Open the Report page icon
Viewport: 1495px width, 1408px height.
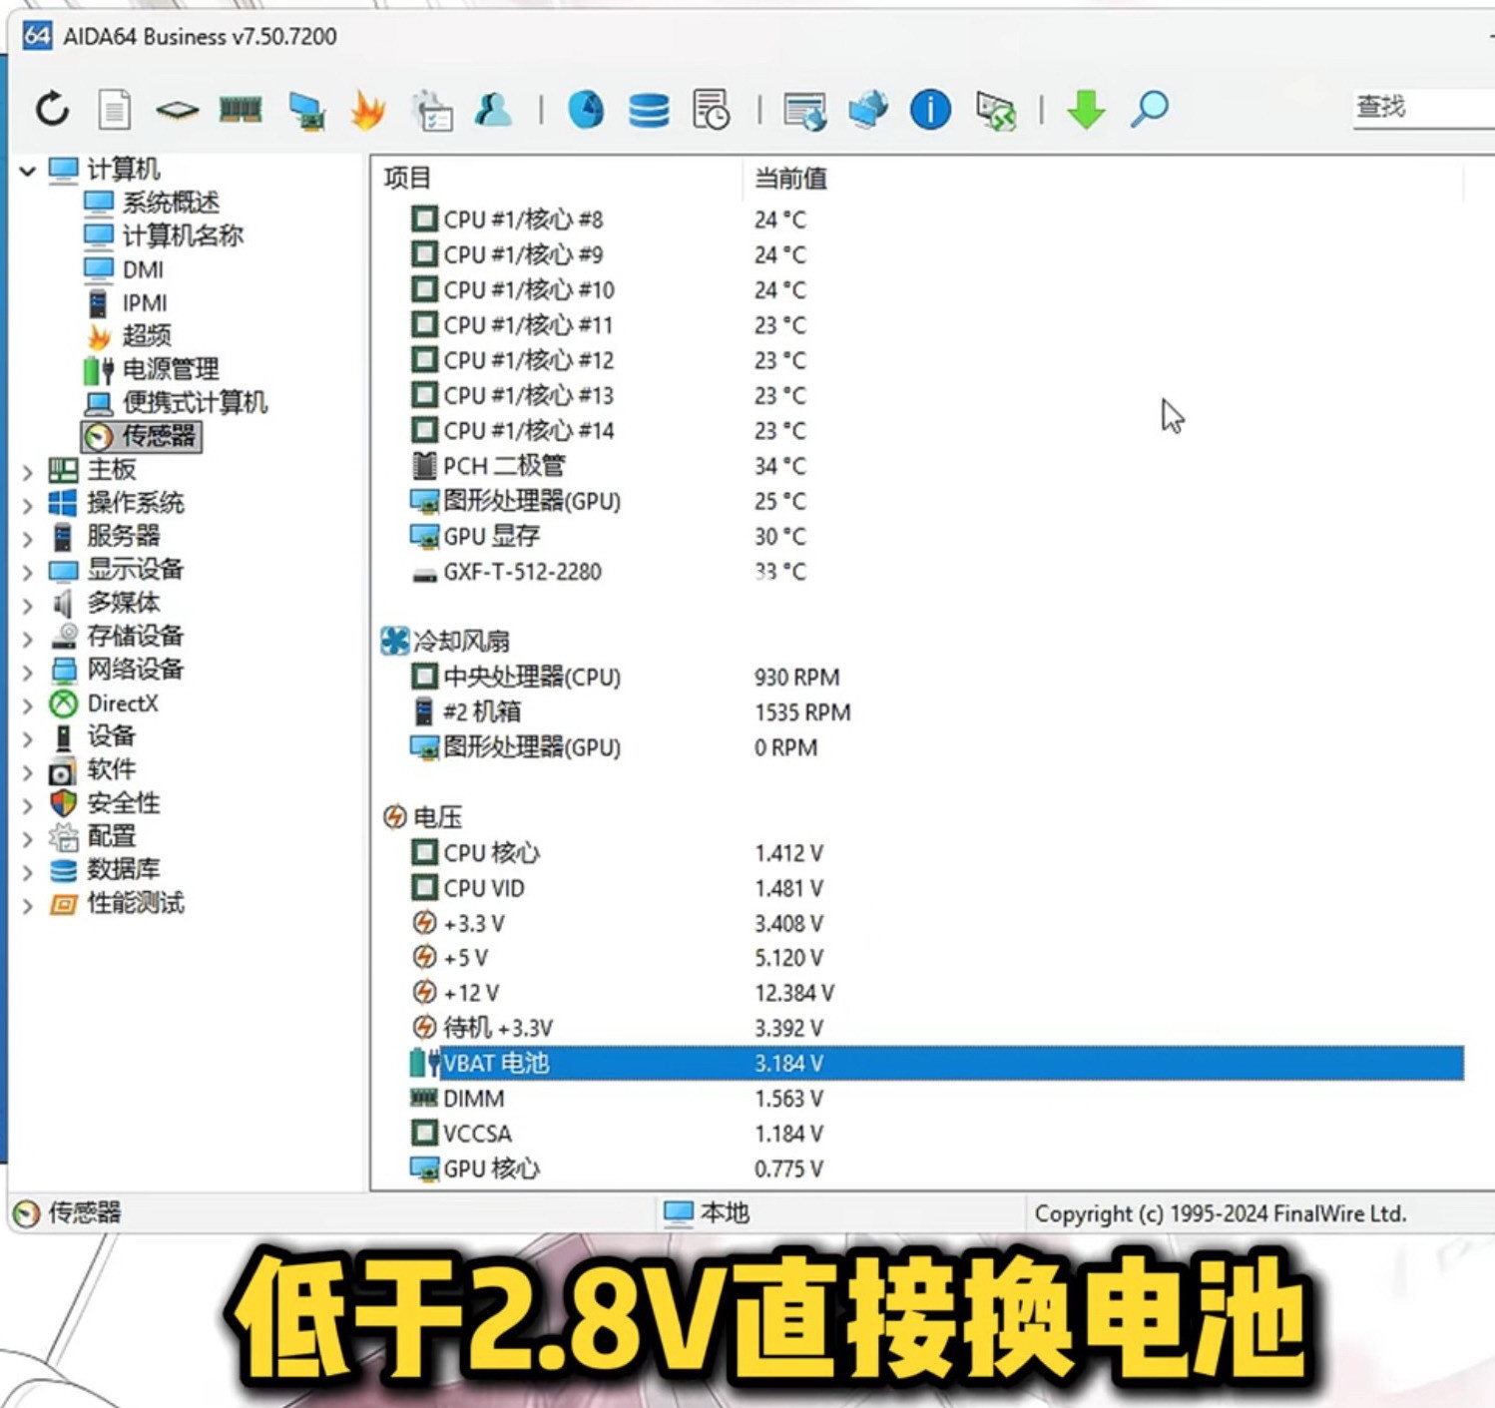(x=114, y=109)
